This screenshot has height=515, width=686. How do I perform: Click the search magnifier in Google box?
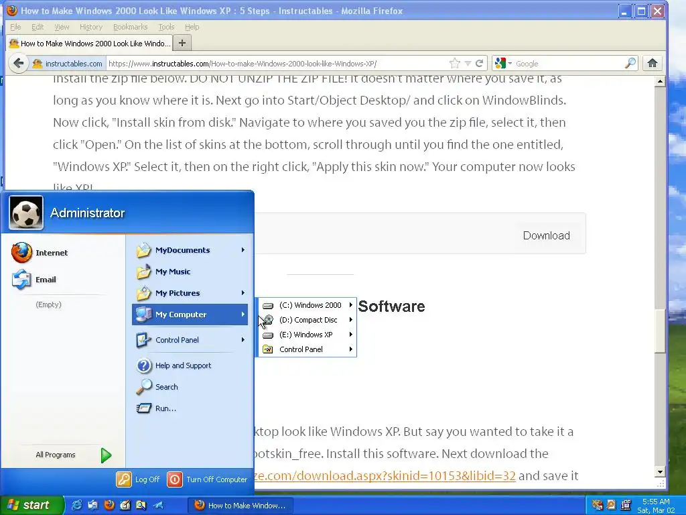(630, 64)
